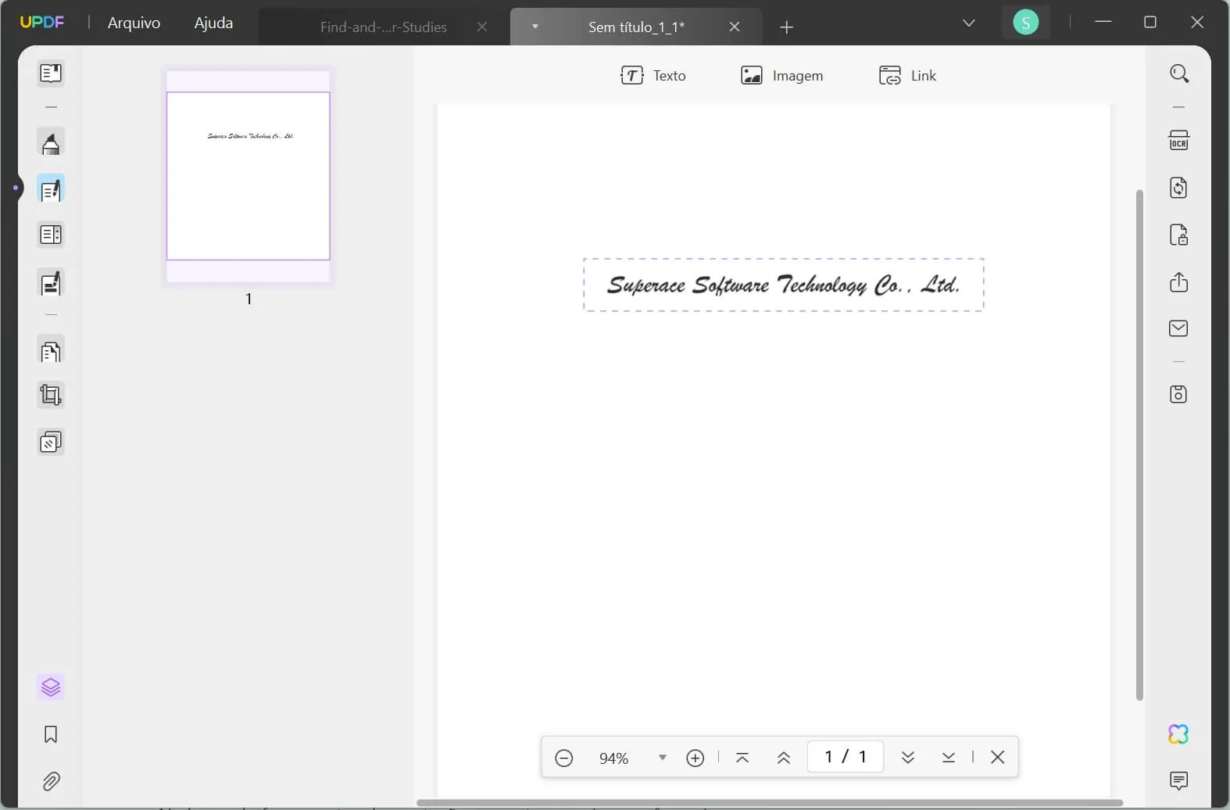Zoom in with the plus button
The height and width of the screenshot is (810, 1230).
click(x=695, y=758)
